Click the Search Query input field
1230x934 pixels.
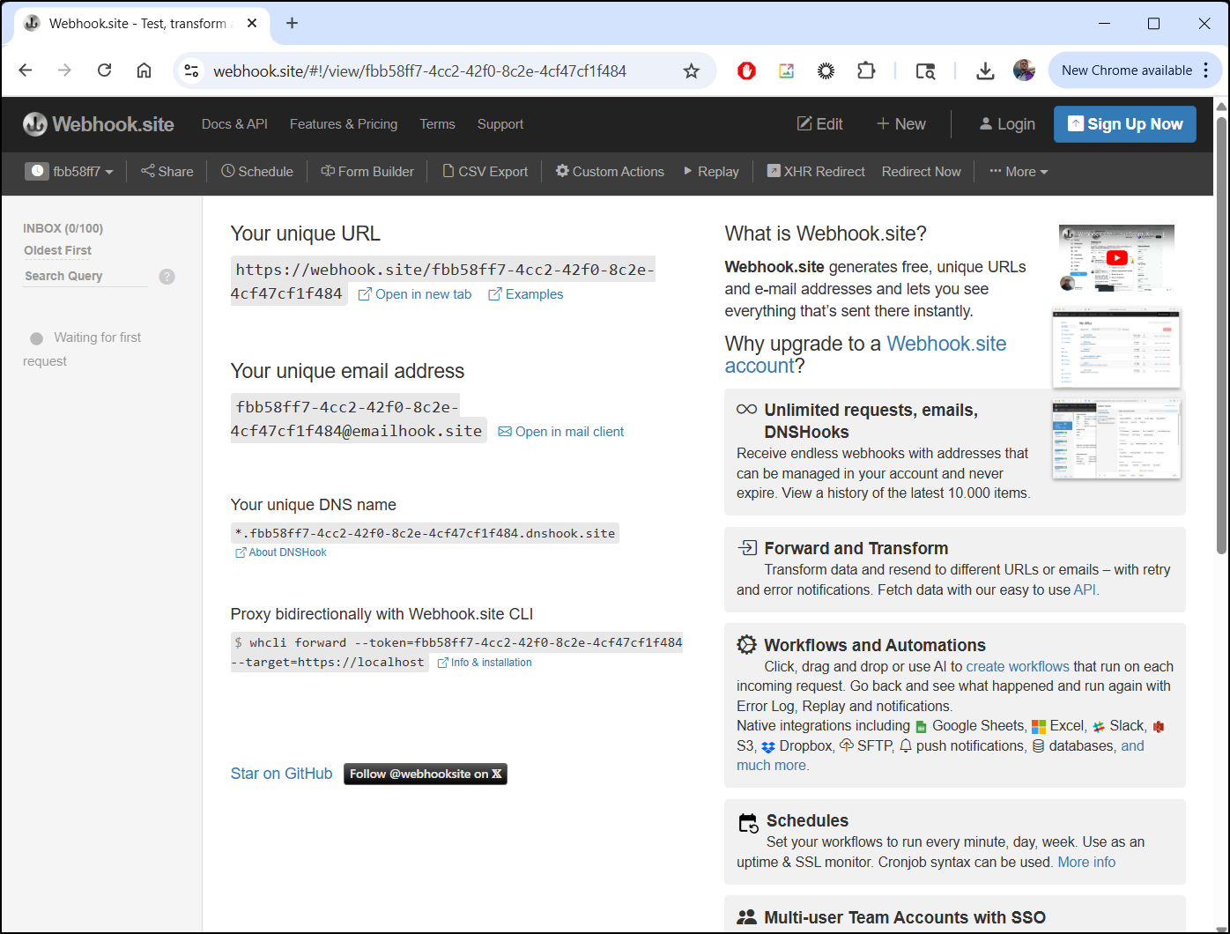(85, 276)
